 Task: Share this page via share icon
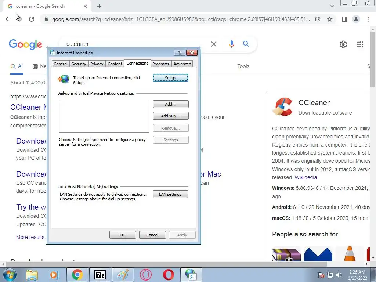(x=318, y=19)
